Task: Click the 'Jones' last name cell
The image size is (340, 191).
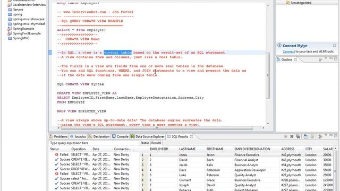Action: pos(183,155)
